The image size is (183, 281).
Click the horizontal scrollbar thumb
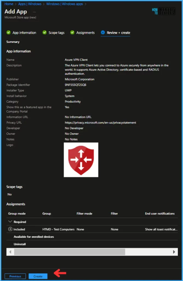pyautogui.click(x=69, y=252)
